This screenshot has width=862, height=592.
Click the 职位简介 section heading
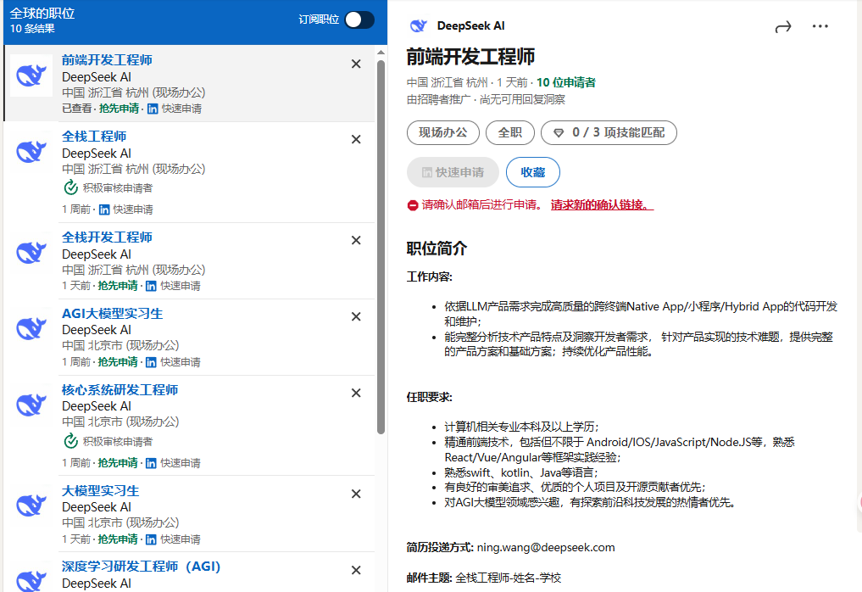pos(437,249)
